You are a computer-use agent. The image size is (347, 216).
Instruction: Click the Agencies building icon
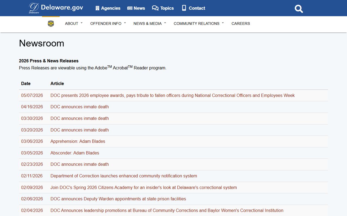[x=97, y=8]
